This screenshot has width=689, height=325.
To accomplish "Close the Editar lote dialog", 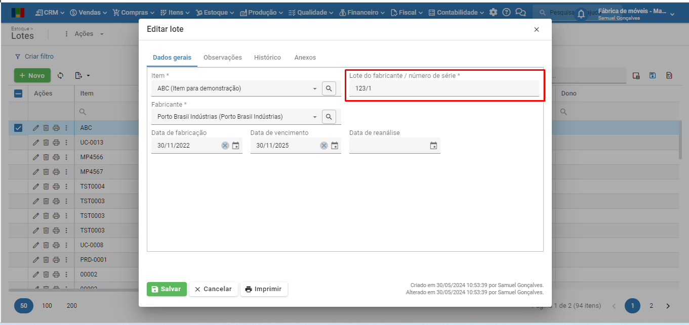I will click(537, 29).
